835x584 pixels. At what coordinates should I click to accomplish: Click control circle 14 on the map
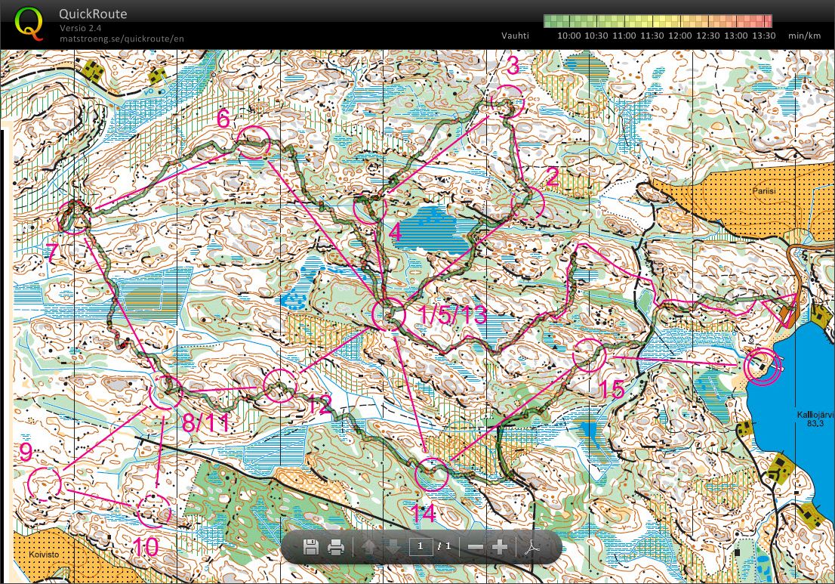pos(433,474)
